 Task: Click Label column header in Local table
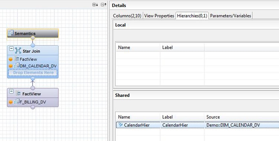167,48
